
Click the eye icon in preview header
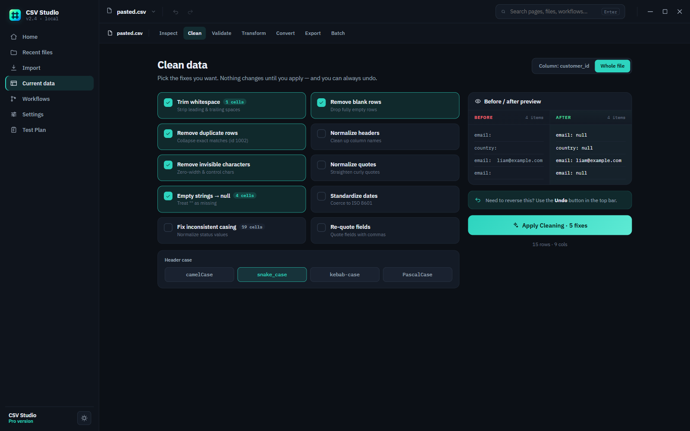click(478, 101)
